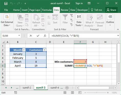Viewport: 121px width, 95px height.
Task: Open Forecast Sheet tool
Action: pos(100,21)
